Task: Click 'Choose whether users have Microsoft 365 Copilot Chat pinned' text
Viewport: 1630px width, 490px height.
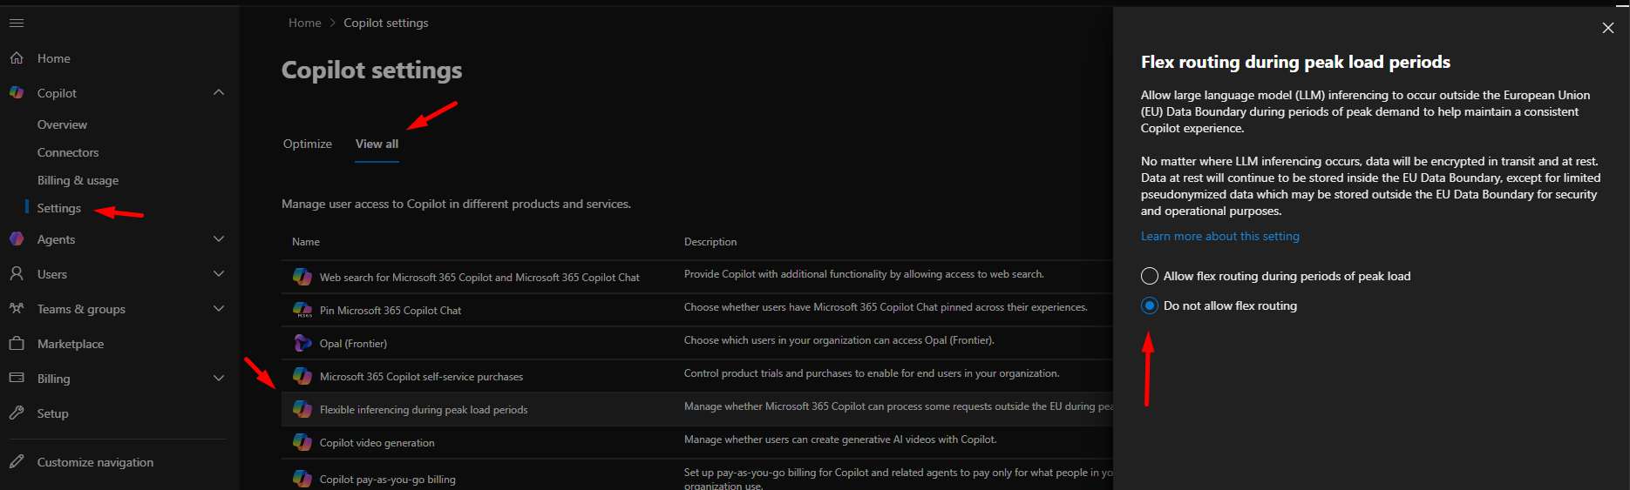Action: coord(886,307)
